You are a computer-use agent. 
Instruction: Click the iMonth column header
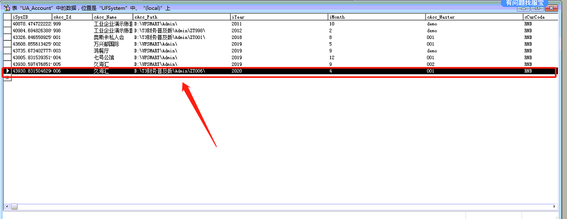click(x=377, y=18)
